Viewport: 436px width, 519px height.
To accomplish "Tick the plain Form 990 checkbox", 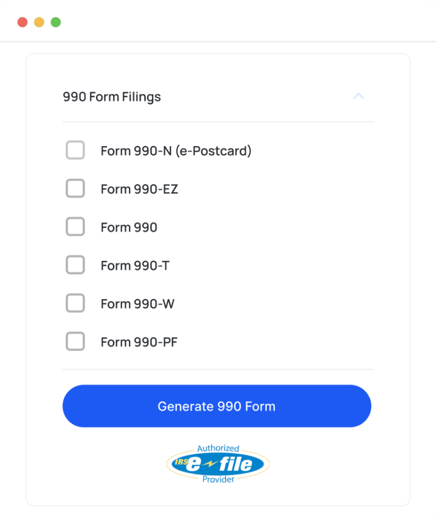I will pos(76,227).
